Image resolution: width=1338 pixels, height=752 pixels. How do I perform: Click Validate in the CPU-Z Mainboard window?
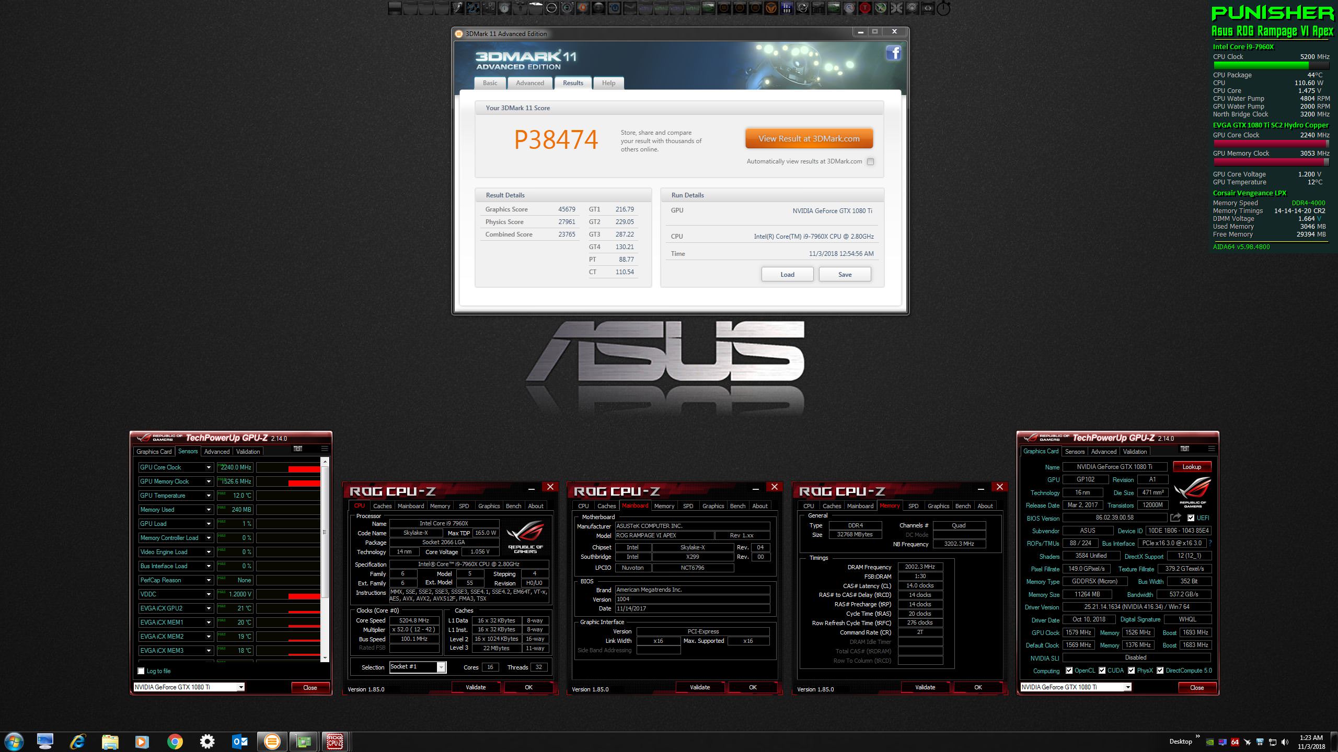(x=700, y=687)
